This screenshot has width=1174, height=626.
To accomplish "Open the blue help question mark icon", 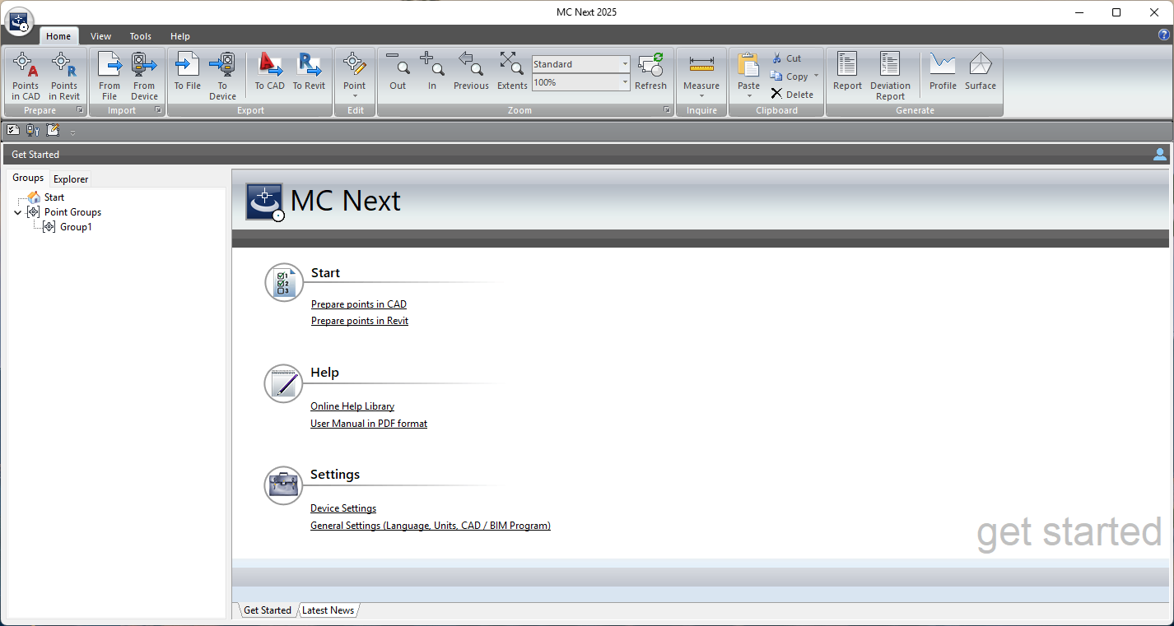I will click(1163, 35).
